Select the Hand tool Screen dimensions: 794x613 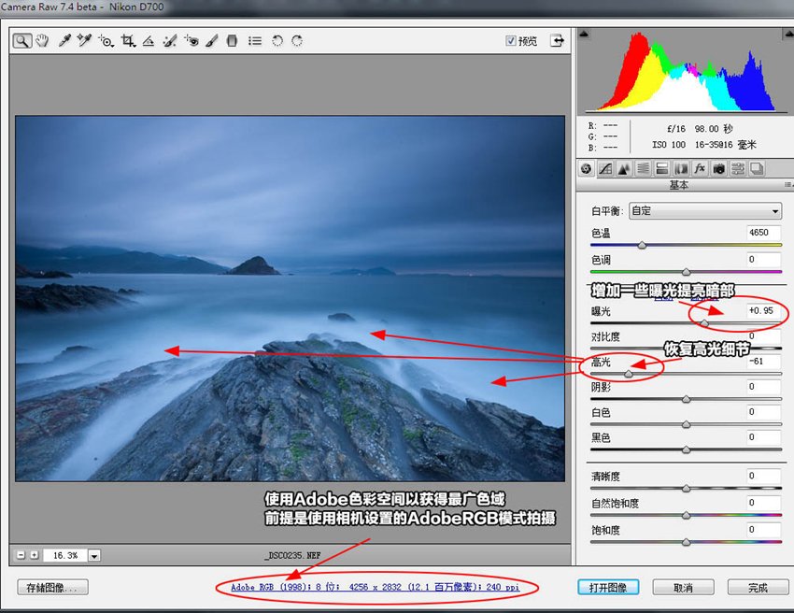click(42, 40)
